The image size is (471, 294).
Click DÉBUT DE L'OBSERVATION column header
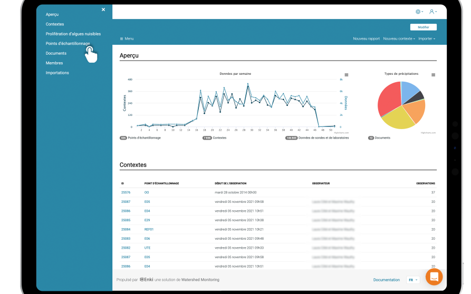230,183
